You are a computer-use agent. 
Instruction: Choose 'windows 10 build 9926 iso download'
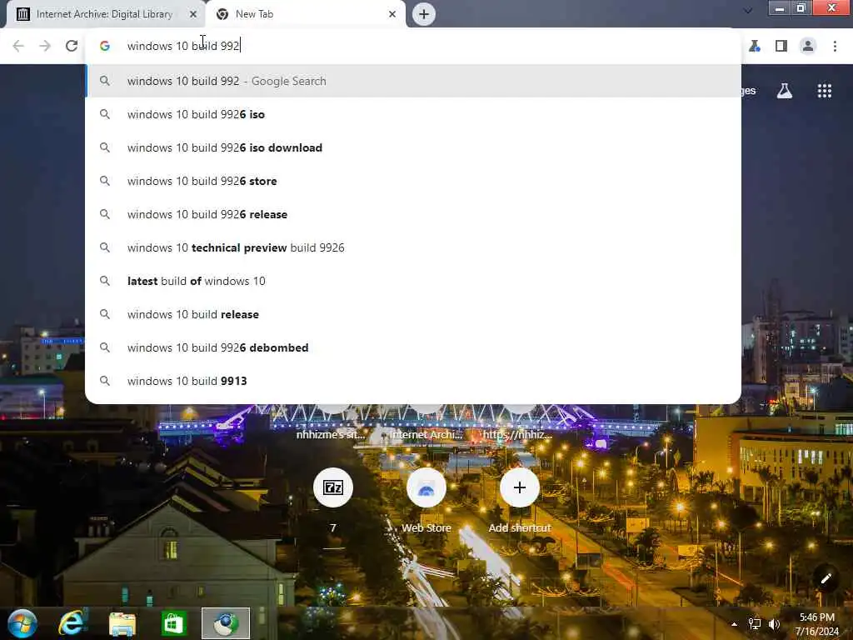[413, 147]
